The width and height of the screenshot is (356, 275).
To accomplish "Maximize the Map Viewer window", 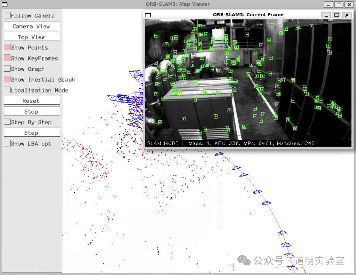I will (339, 4).
